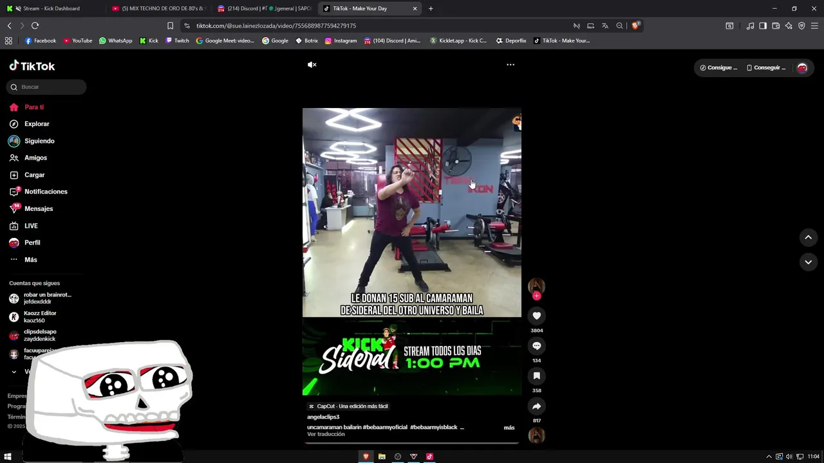Click hashtag #bebaarmyoficial

click(x=385, y=427)
